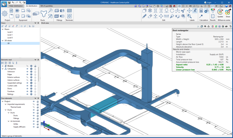This screenshot has width=233, height=138.
Task: Click the 3D axis orientation gizmo
Action: [x=46, y=125]
